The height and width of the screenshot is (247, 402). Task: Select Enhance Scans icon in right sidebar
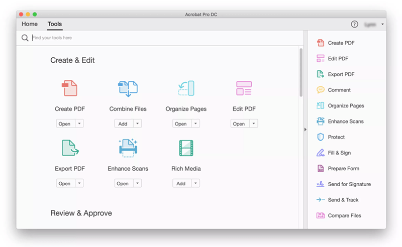(321, 121)
